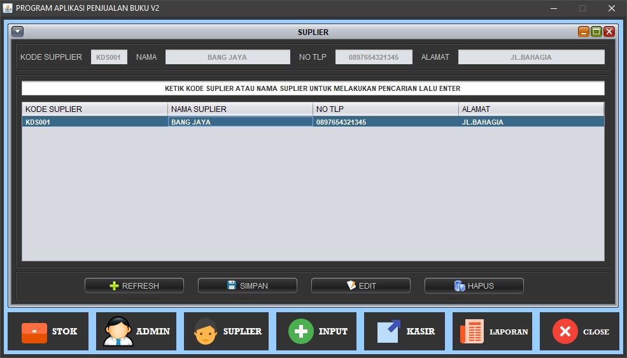Click REFRESH to reload supplier list
The image size is (627, 358).
pos(134,286)
